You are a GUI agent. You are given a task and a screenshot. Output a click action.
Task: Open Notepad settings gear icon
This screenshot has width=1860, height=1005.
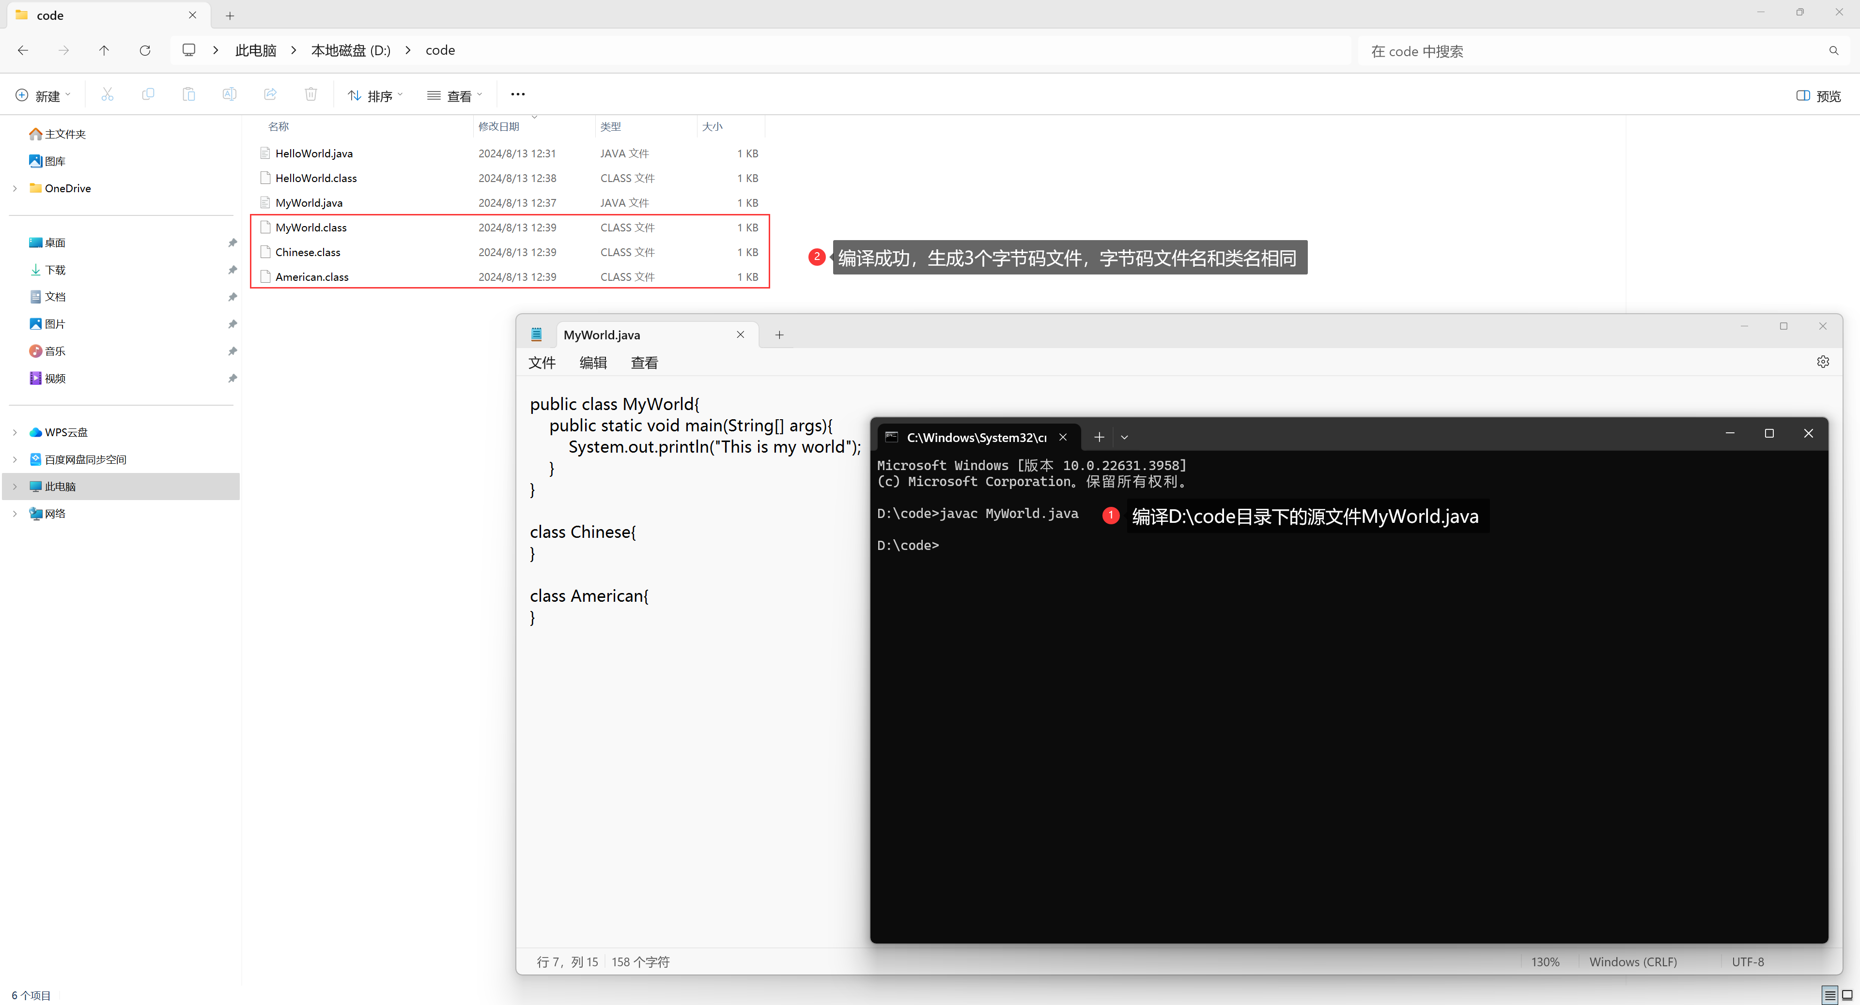click(x=1822, y=362)
